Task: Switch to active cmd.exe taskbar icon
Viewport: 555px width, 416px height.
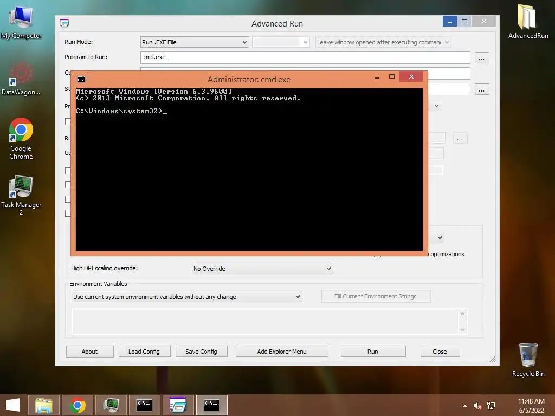Action: coord(212,405)
